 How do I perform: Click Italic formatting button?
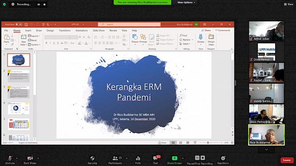tap(50, 43)
